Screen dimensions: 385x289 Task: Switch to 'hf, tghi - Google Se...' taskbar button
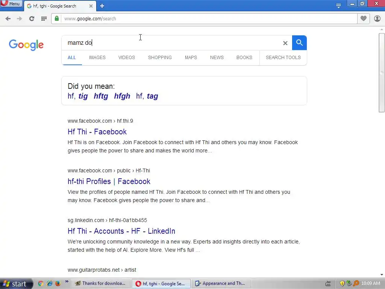click(161, 283)
